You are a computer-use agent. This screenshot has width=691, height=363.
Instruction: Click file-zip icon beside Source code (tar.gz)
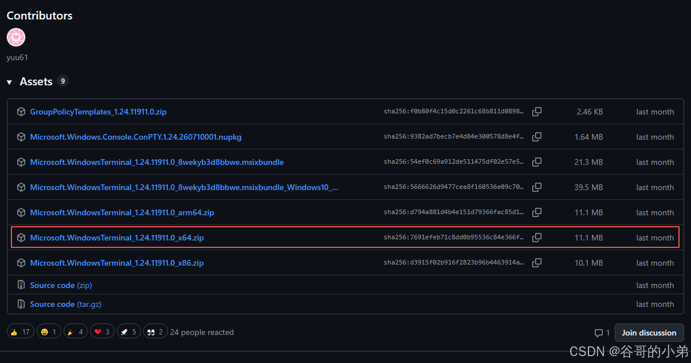(x=21, y=304)
